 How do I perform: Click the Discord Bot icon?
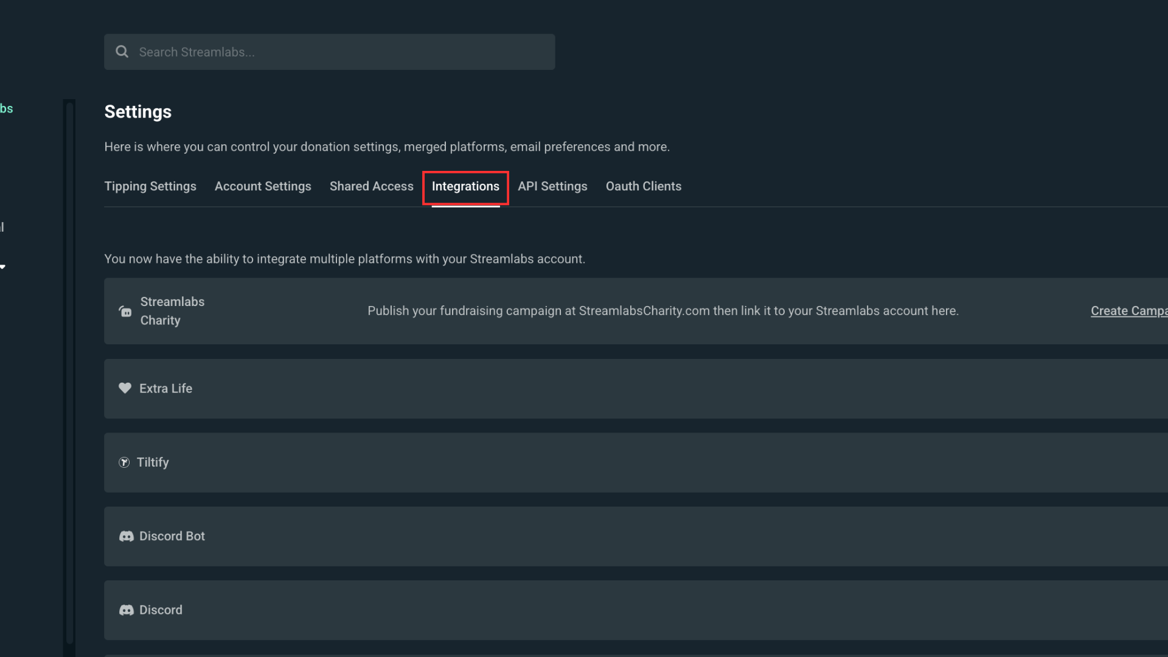[126, 537]
